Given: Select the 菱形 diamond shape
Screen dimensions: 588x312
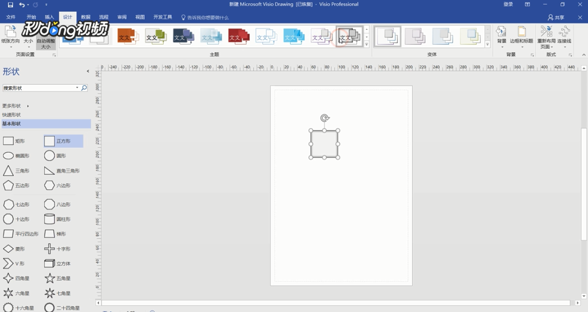Looking at the screenshot, I should pos(14,249).
